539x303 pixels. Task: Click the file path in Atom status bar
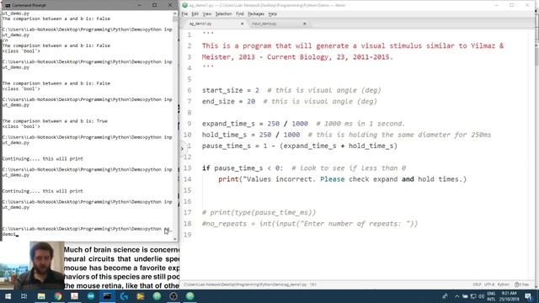pos(245,284)
